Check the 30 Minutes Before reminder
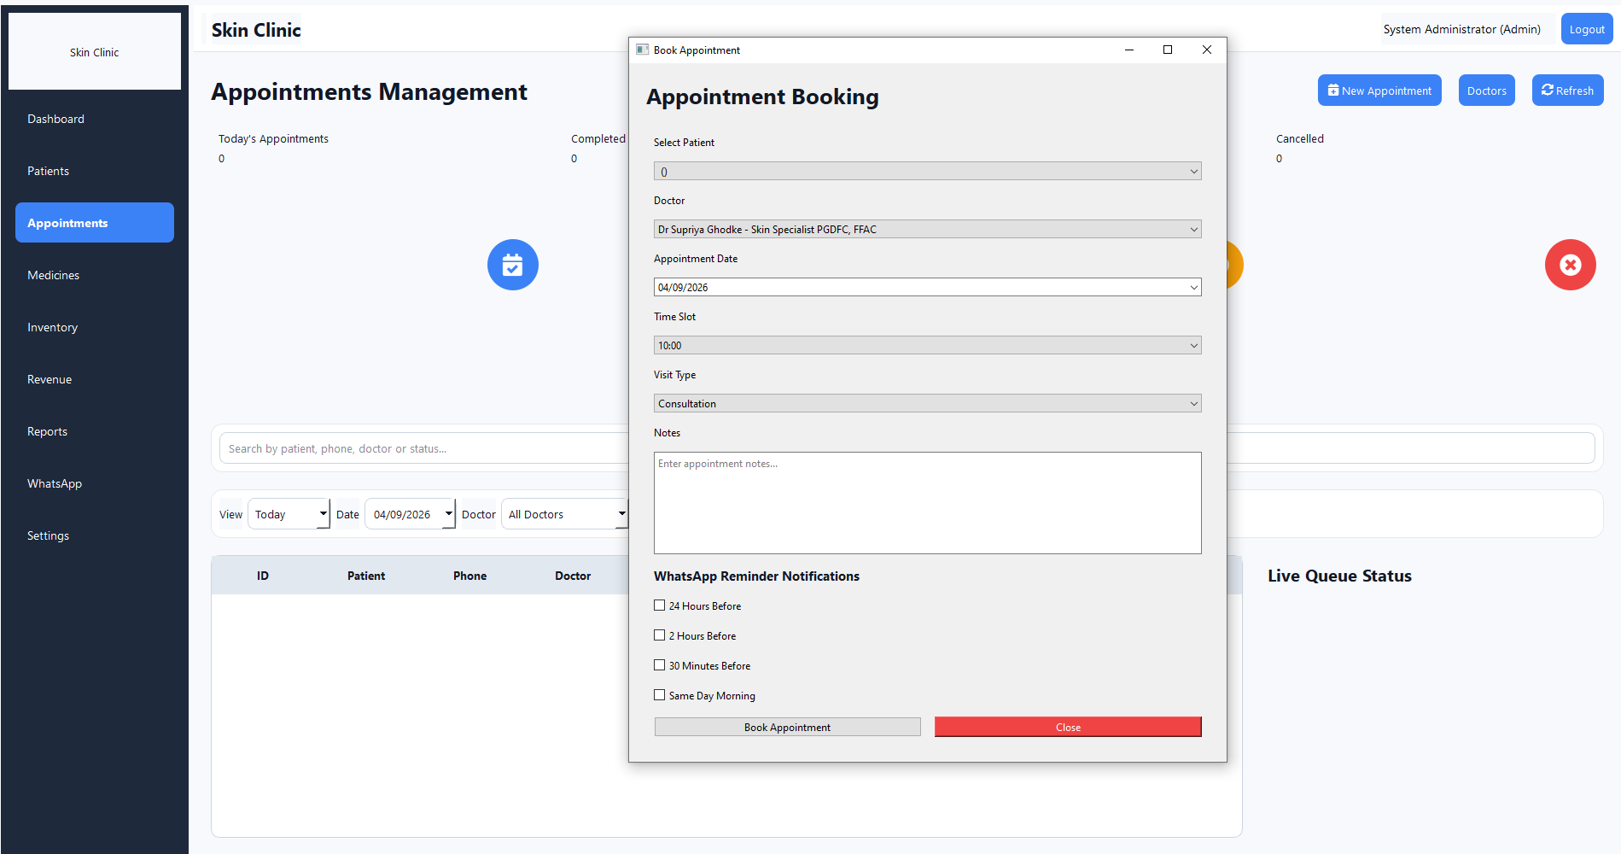 point(659,665)
